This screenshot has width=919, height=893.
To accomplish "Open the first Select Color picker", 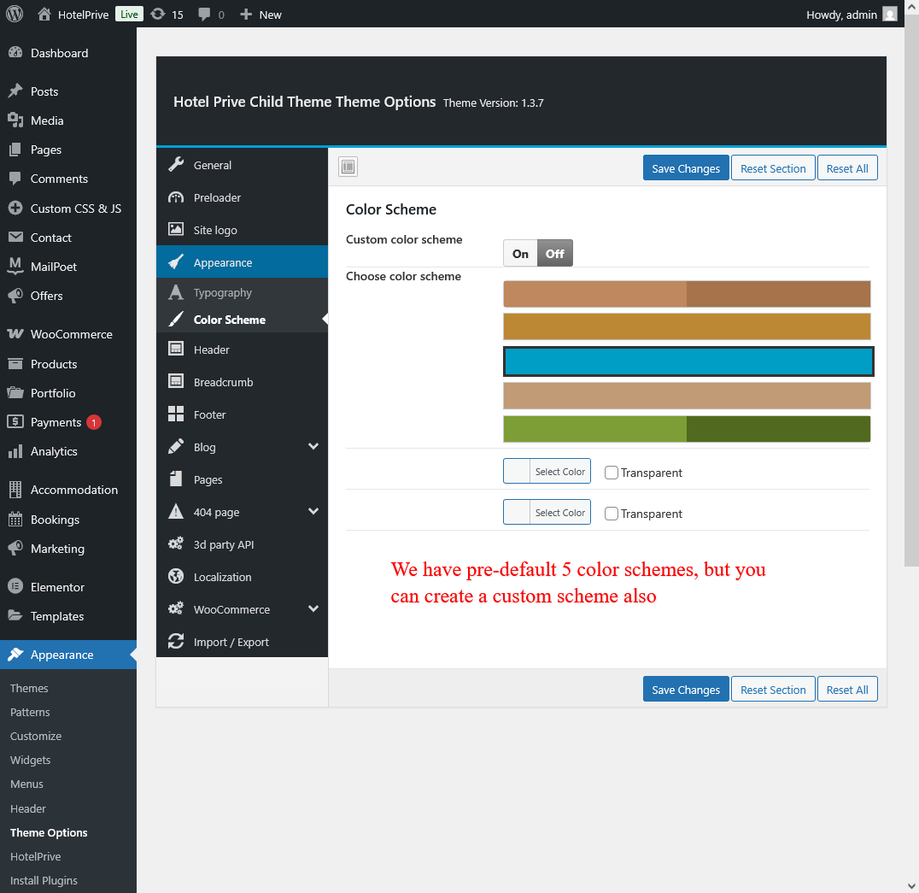I will coord(547,472).
